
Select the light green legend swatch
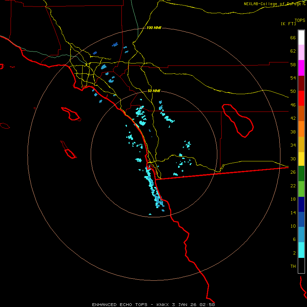point(301,189)
